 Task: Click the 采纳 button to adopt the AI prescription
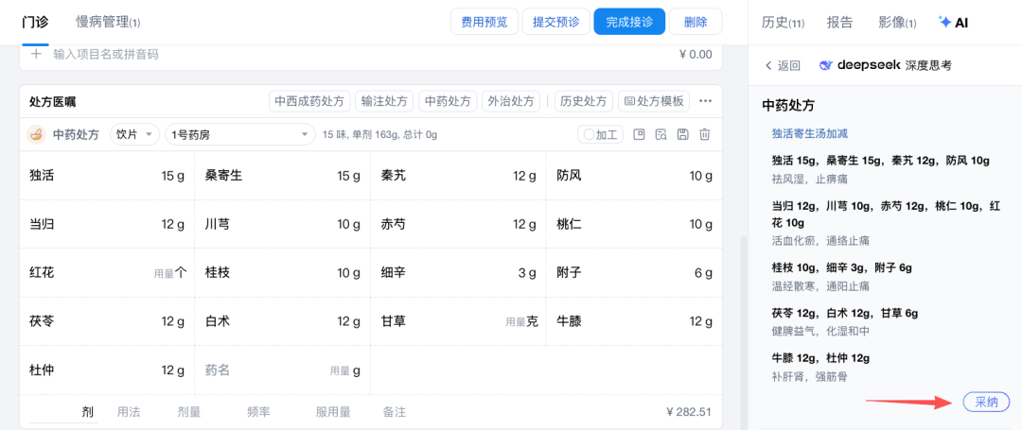tap(986, 402)
